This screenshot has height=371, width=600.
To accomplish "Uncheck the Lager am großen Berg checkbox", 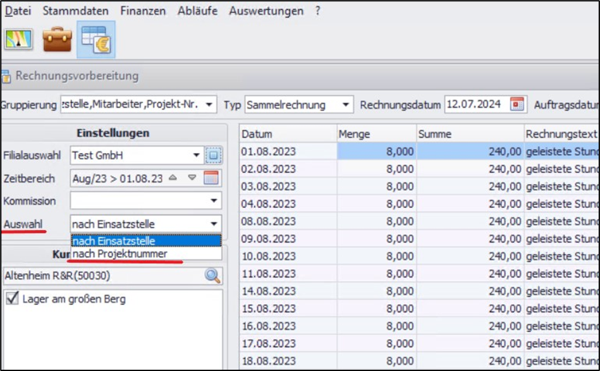I will click(12, 299).
